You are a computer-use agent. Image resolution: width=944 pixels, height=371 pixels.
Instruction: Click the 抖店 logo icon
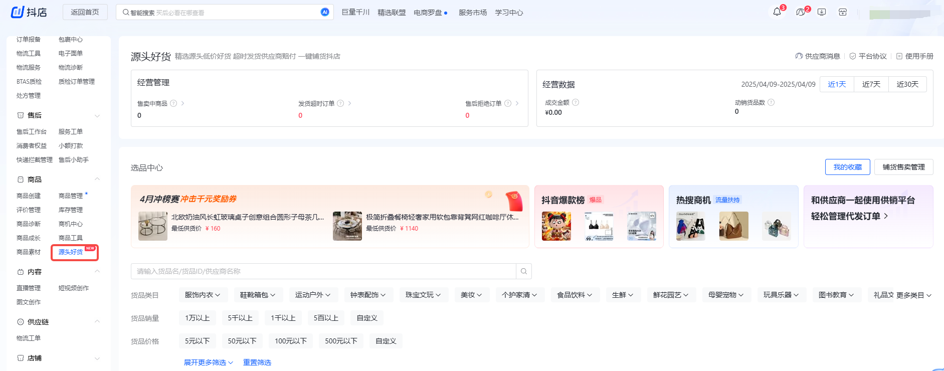[x=18, y=12]
